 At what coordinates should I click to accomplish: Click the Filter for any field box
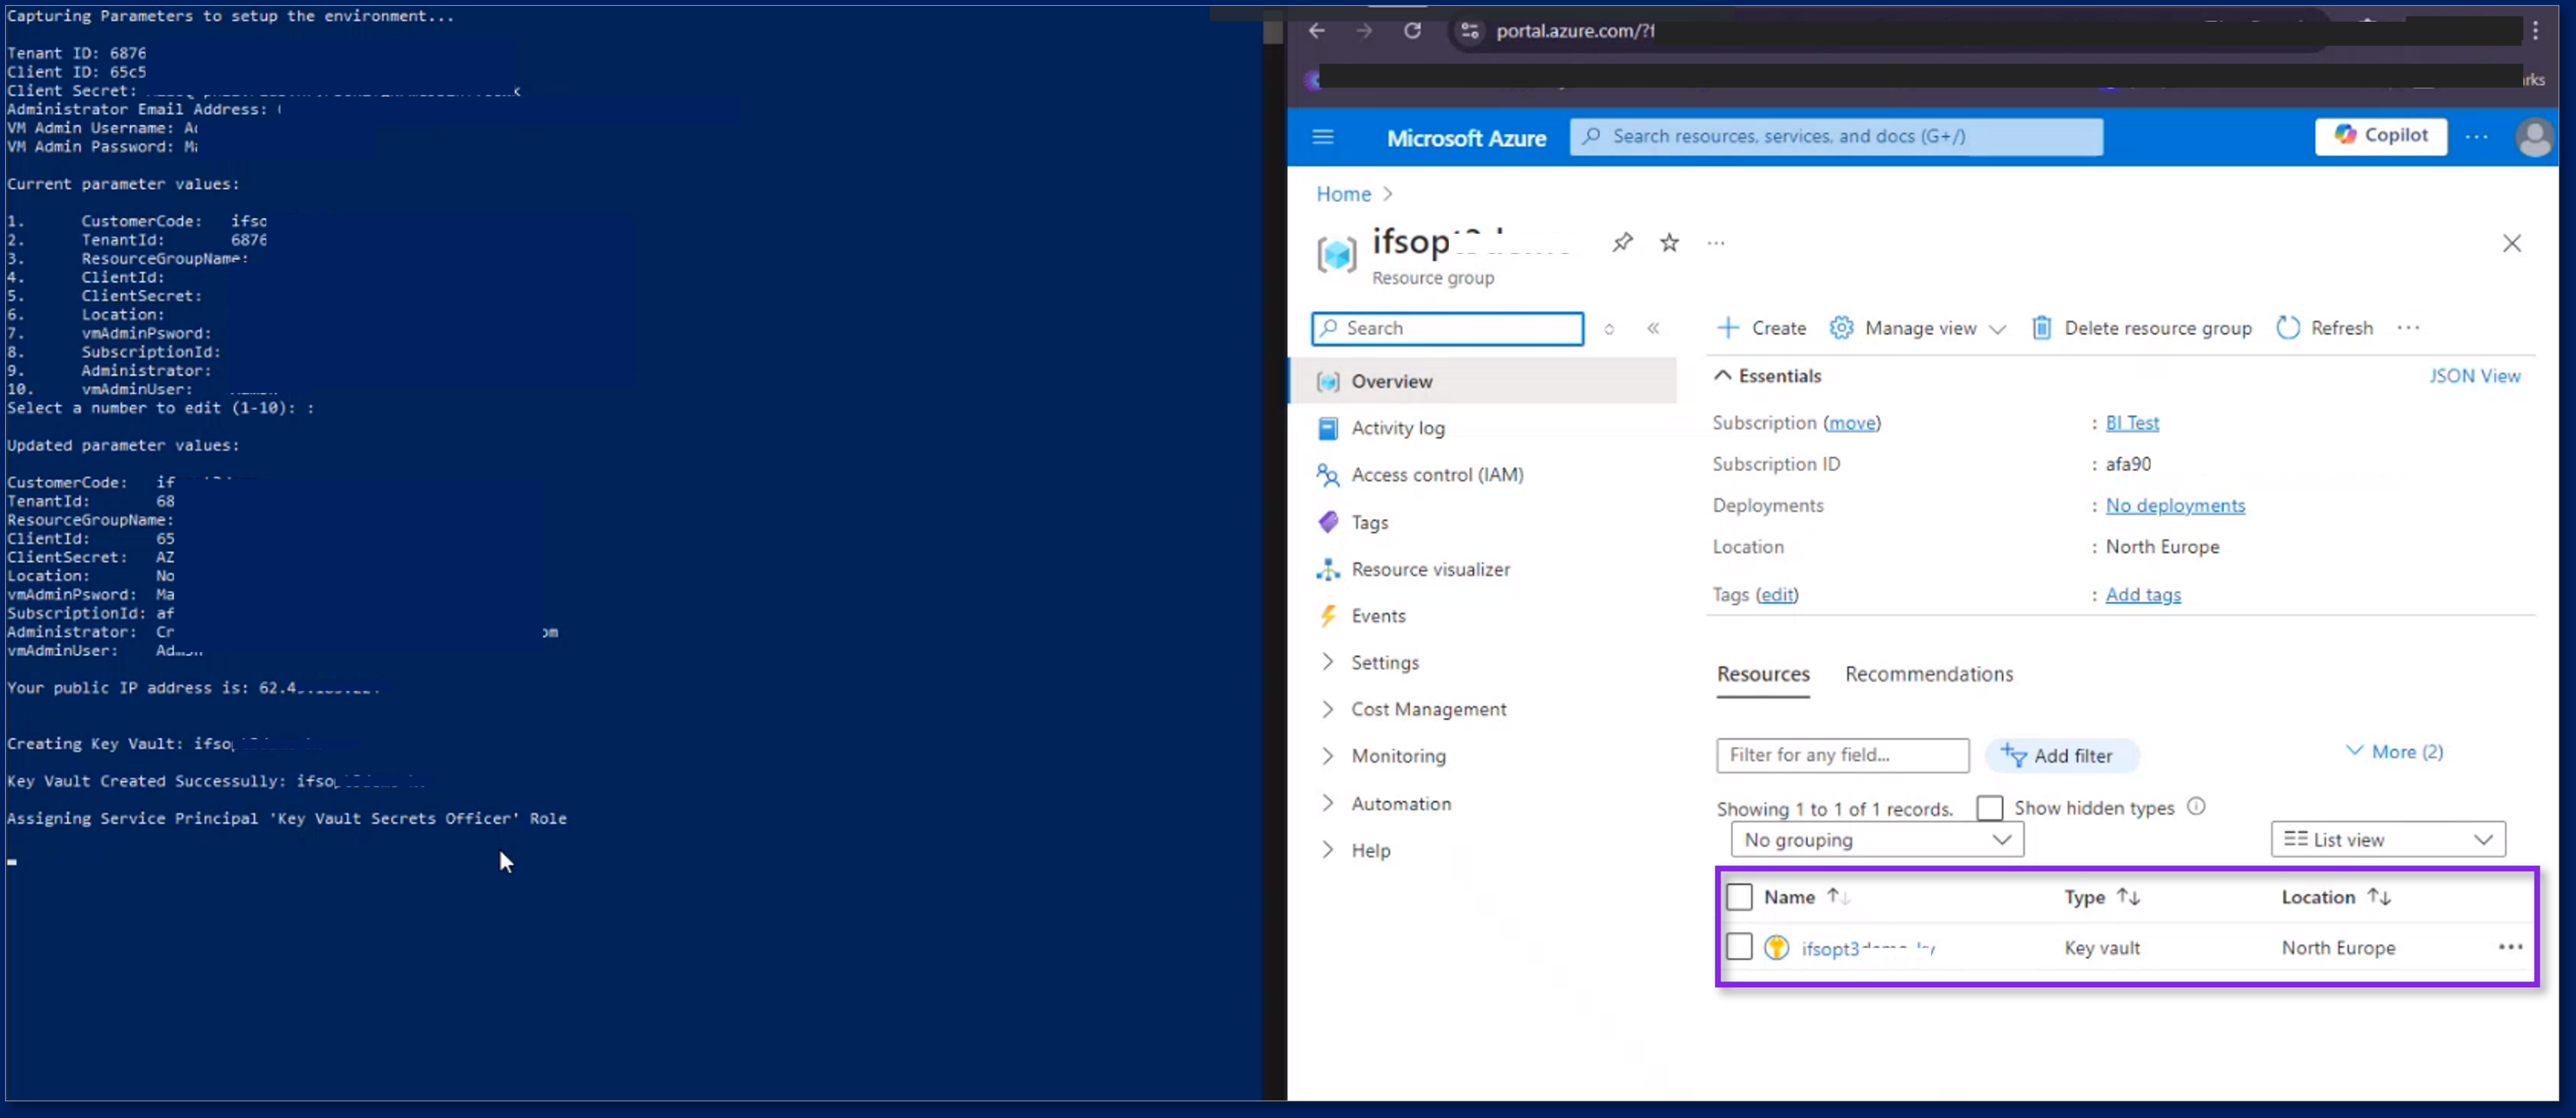(x=1842, y=755)
